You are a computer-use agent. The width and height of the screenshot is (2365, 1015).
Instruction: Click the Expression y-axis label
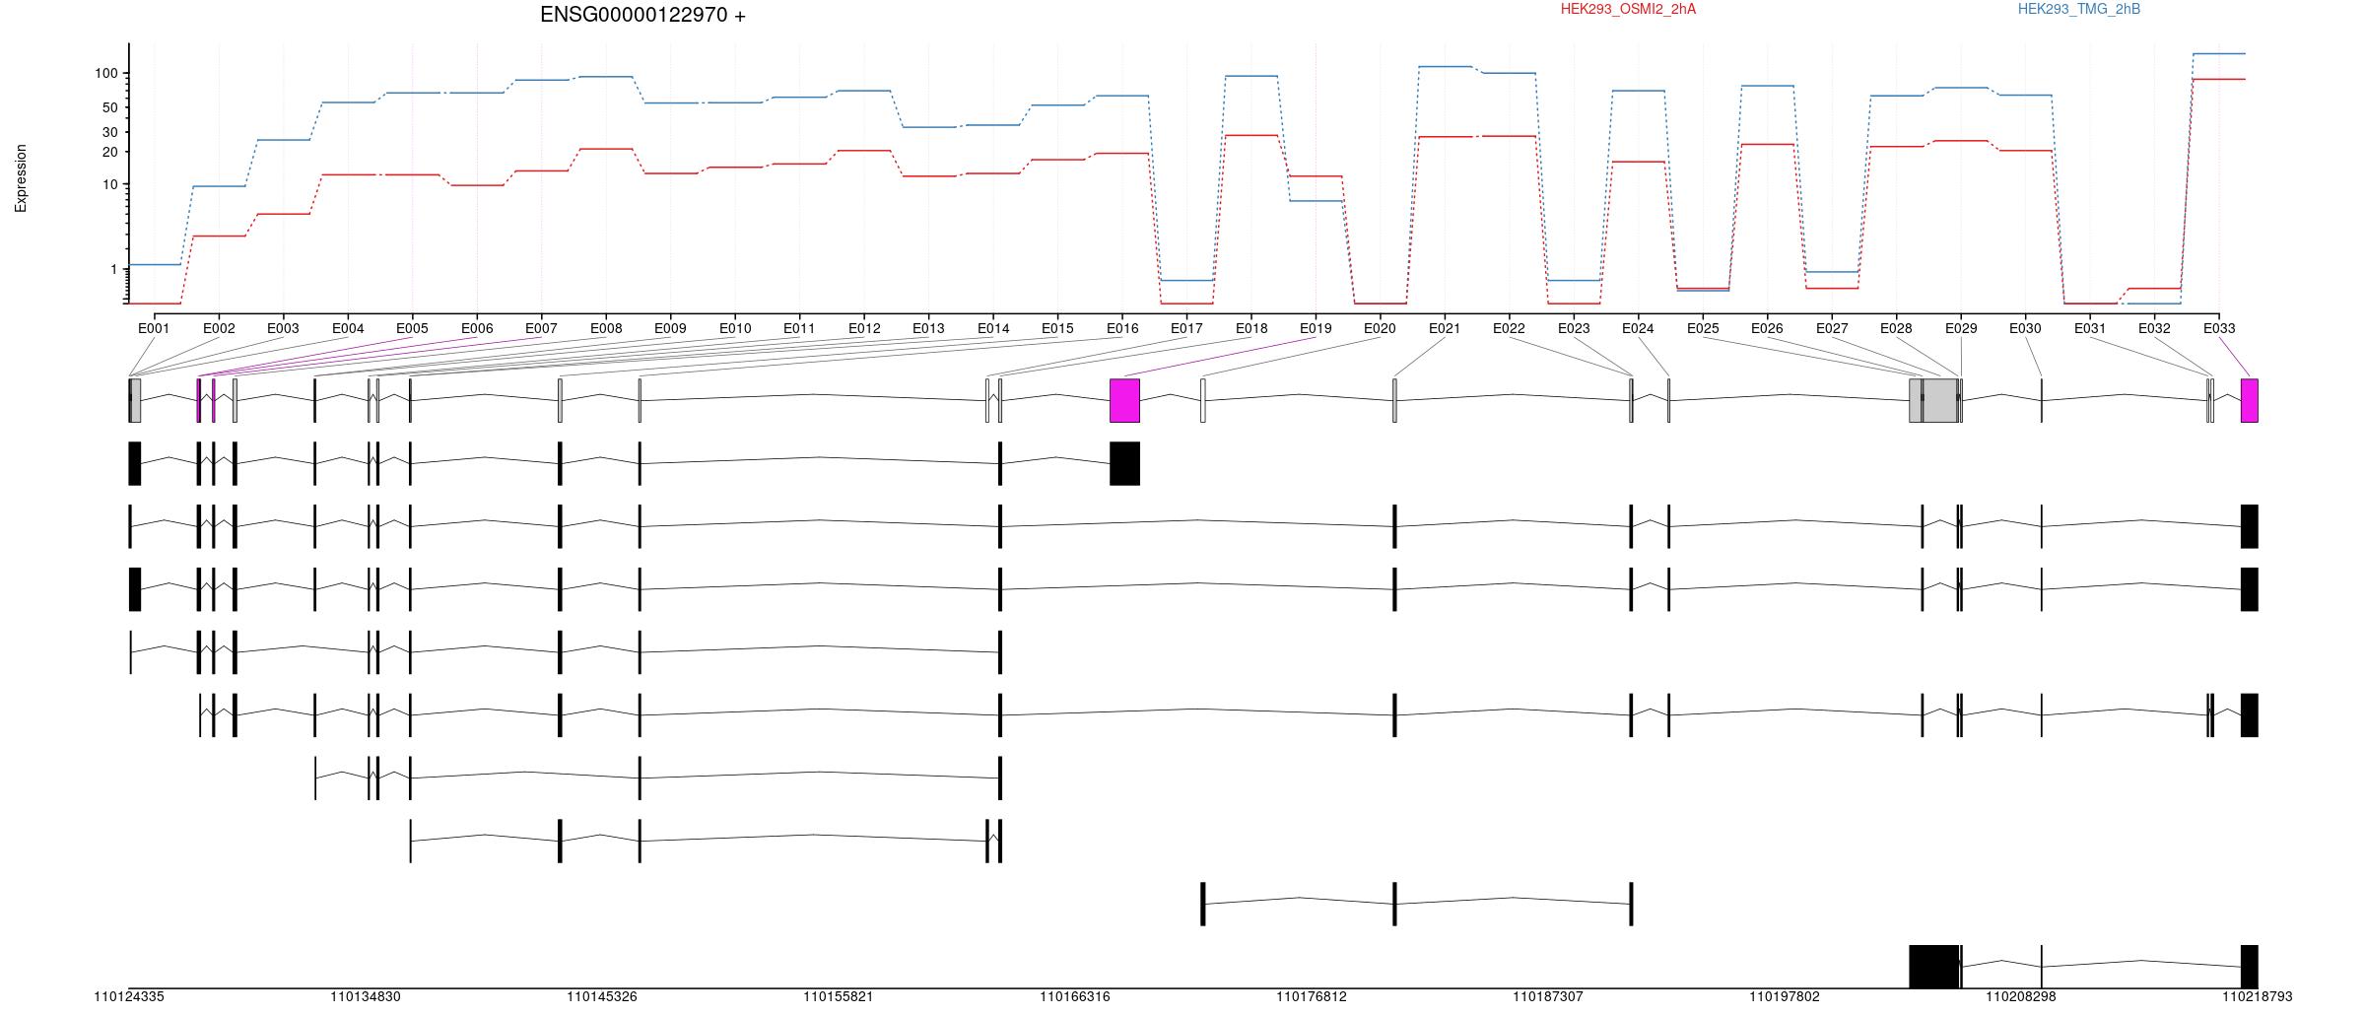coord(21,178)
